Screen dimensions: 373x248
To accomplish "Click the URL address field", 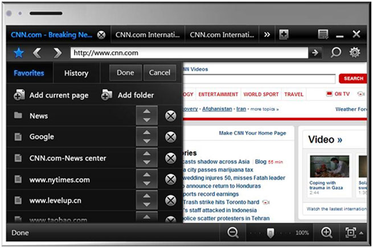I will tap(189, 53).
